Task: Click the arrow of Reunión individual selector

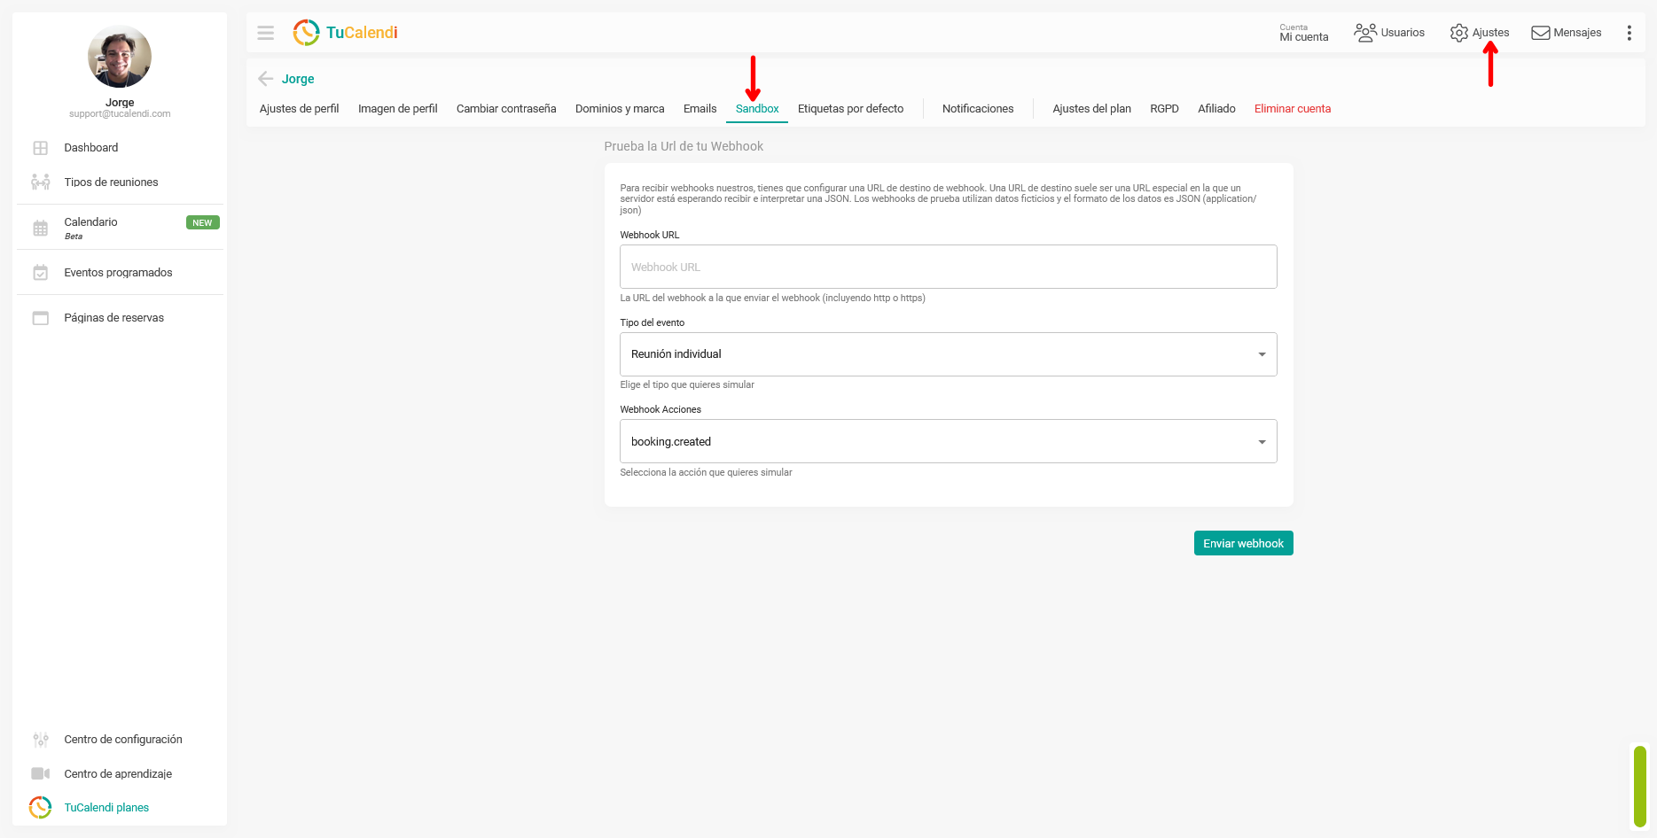Action: (x=1262, y=354)
